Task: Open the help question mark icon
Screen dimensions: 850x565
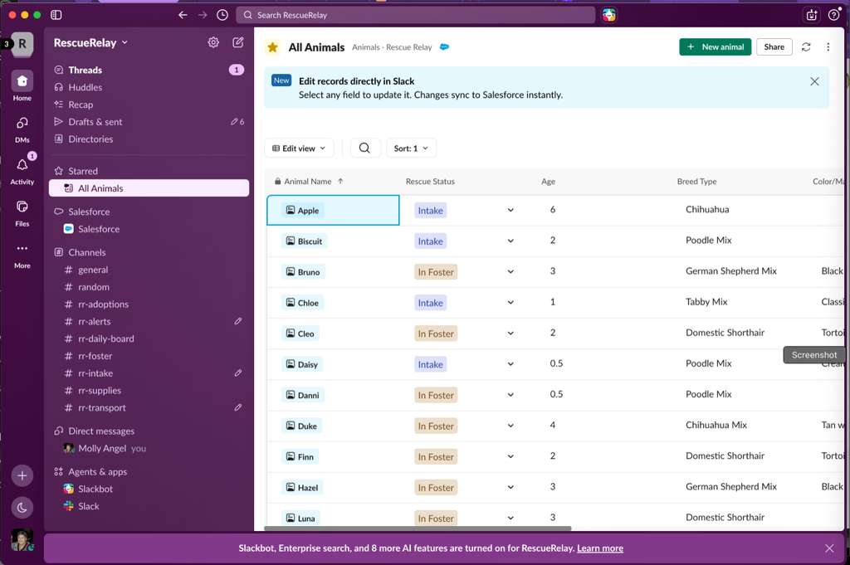Action: click(833, 15)
